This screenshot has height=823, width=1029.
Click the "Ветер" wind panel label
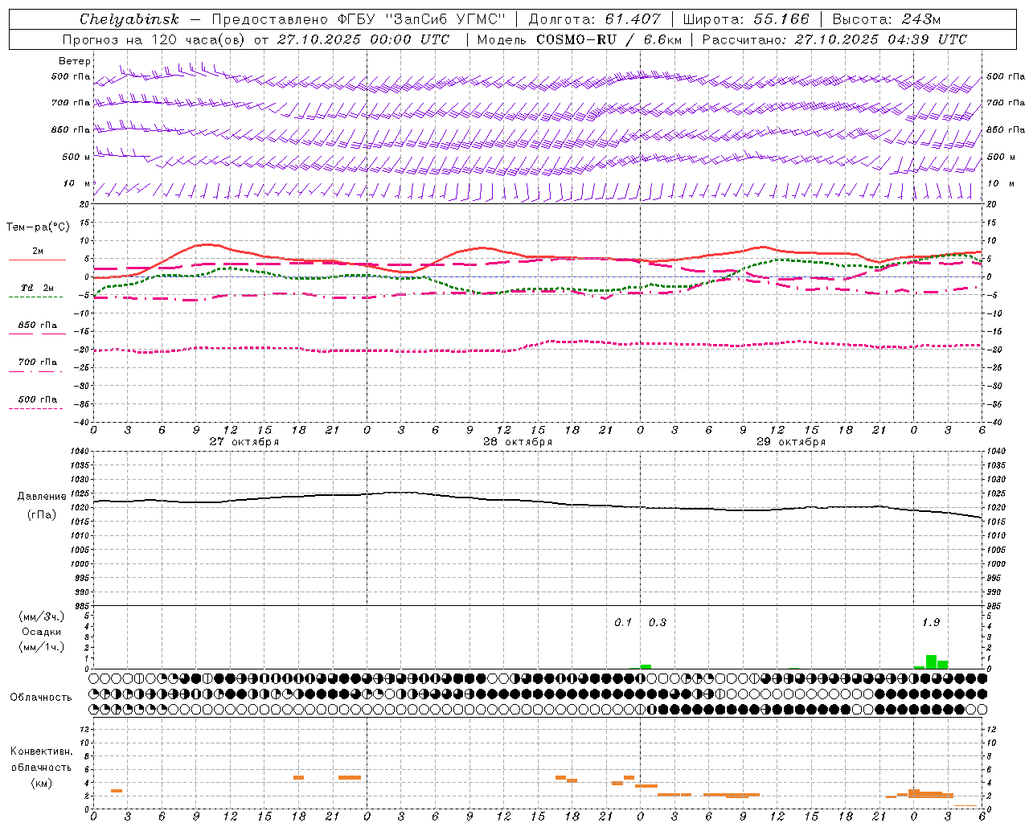pyautogui.click(x=75, y=61)
